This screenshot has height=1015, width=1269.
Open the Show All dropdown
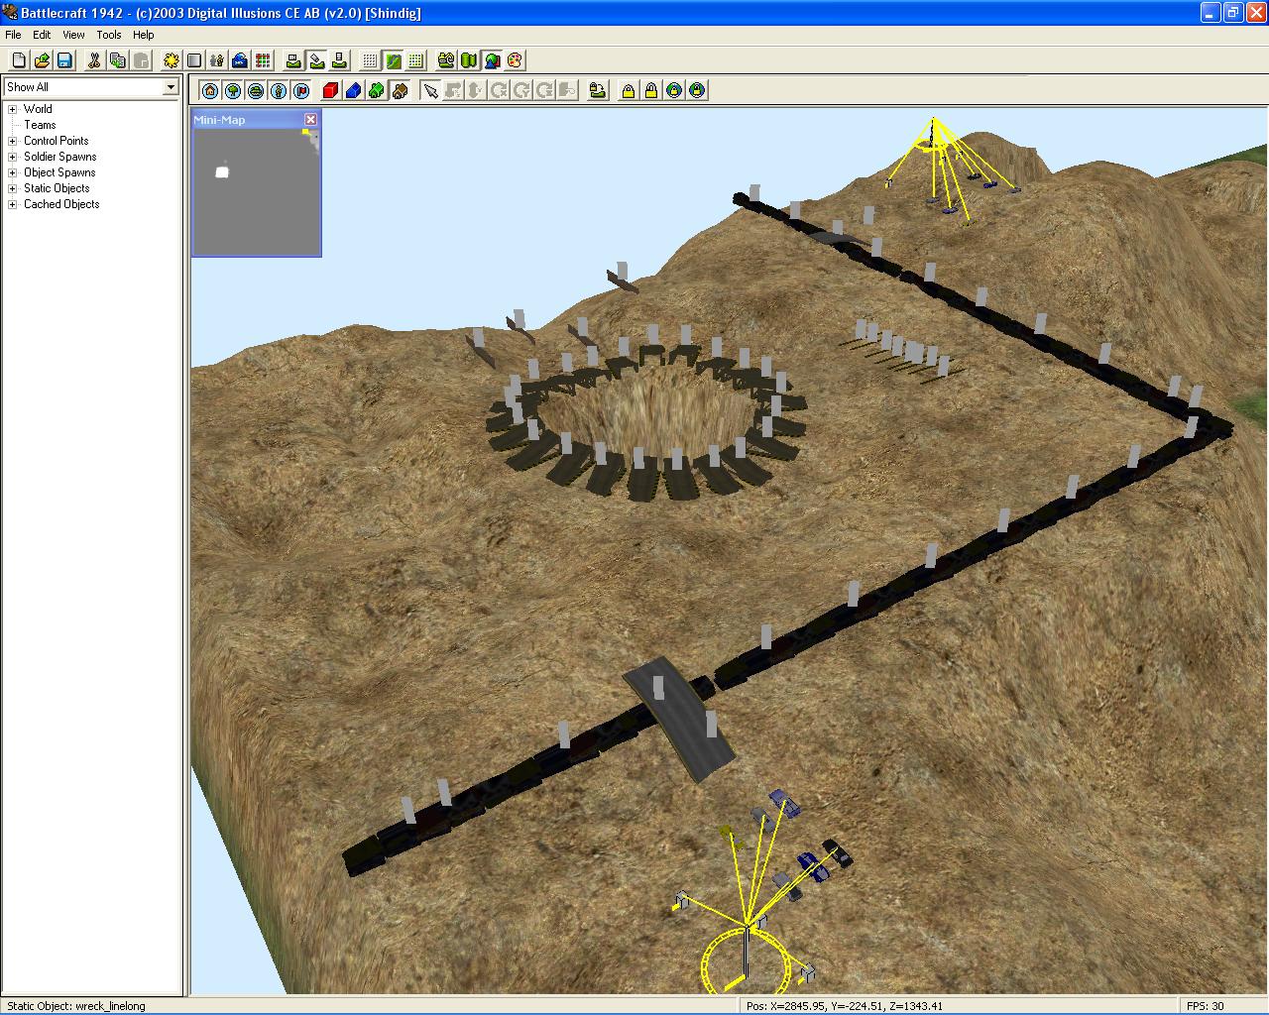click(171, 87)
